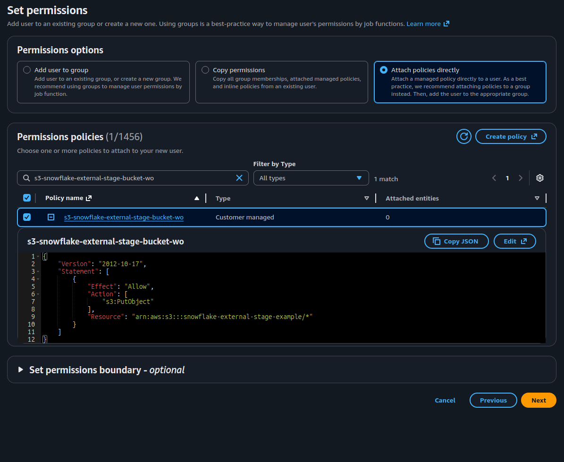Screen dimensions: 564x462
Task: Focus the policy search field
Action: pyautogui.click(x=133, y=178)
